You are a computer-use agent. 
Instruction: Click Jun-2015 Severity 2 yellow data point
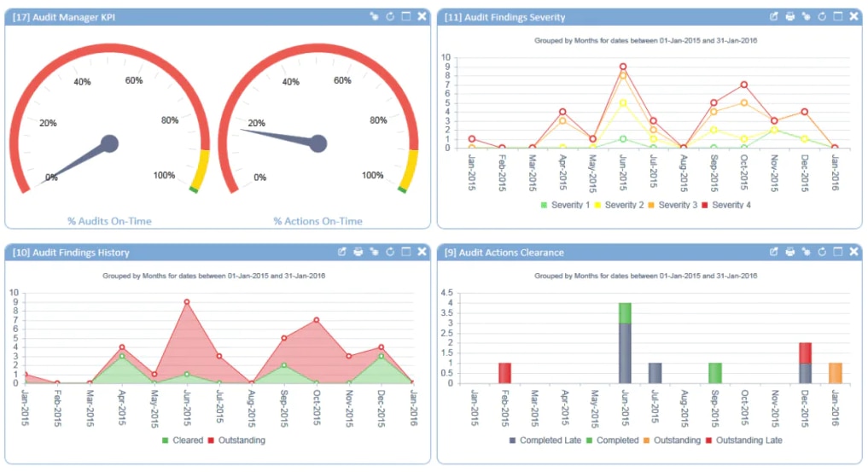(623, 103)
